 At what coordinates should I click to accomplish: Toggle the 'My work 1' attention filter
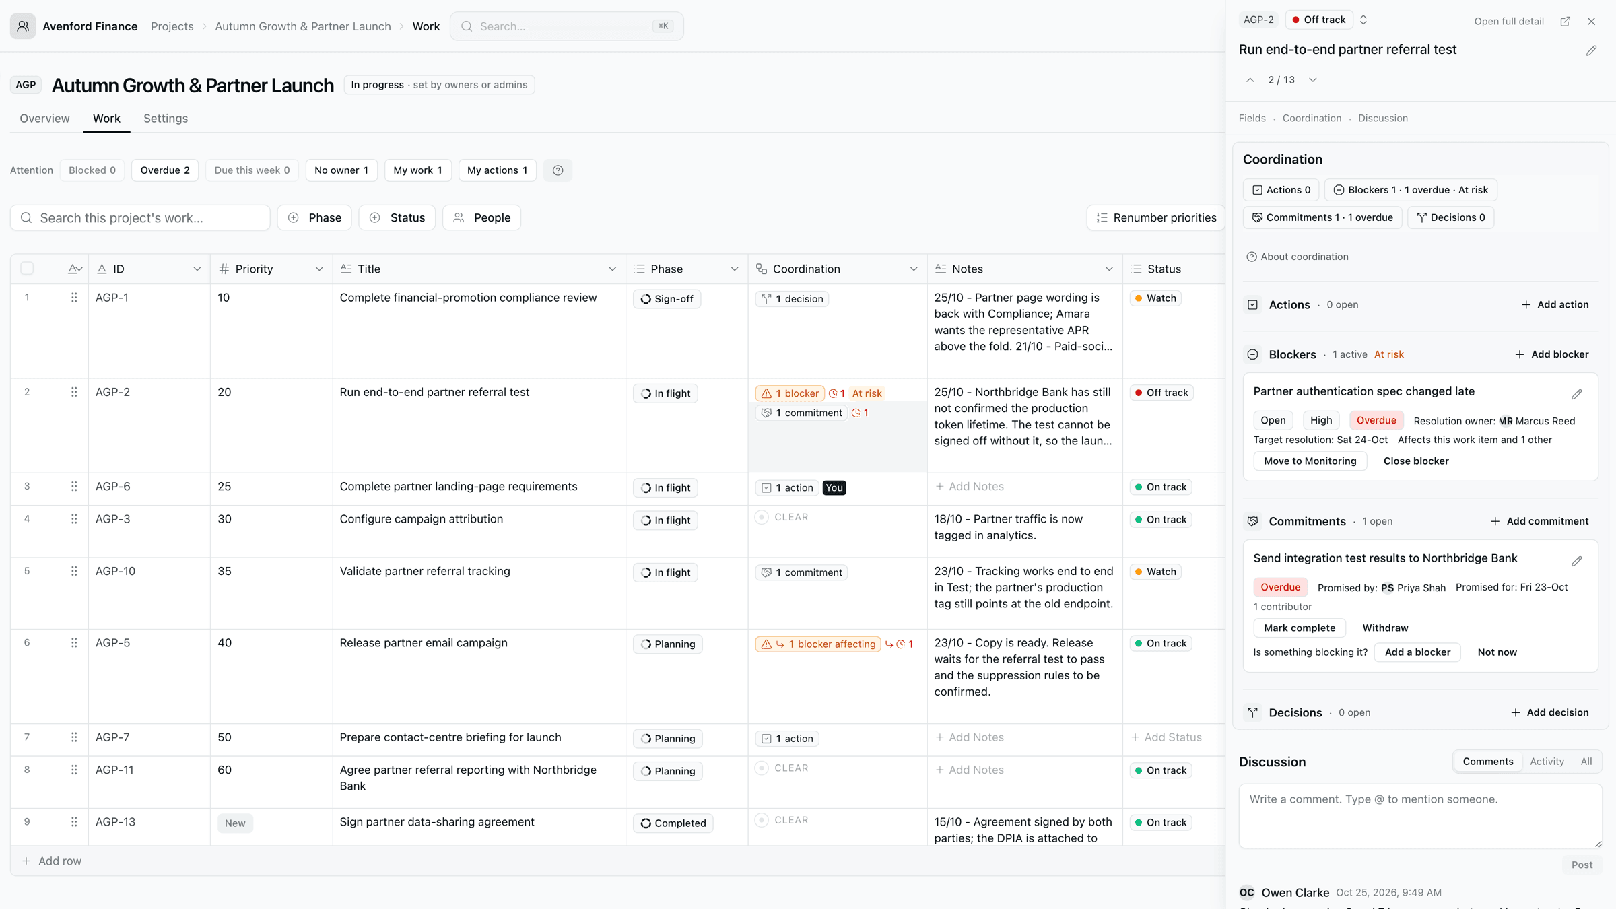point(418,170)
